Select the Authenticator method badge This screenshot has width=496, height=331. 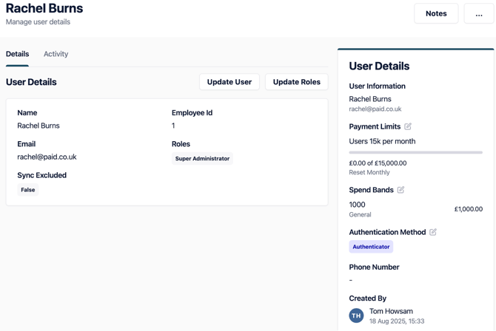coord(371,247)
